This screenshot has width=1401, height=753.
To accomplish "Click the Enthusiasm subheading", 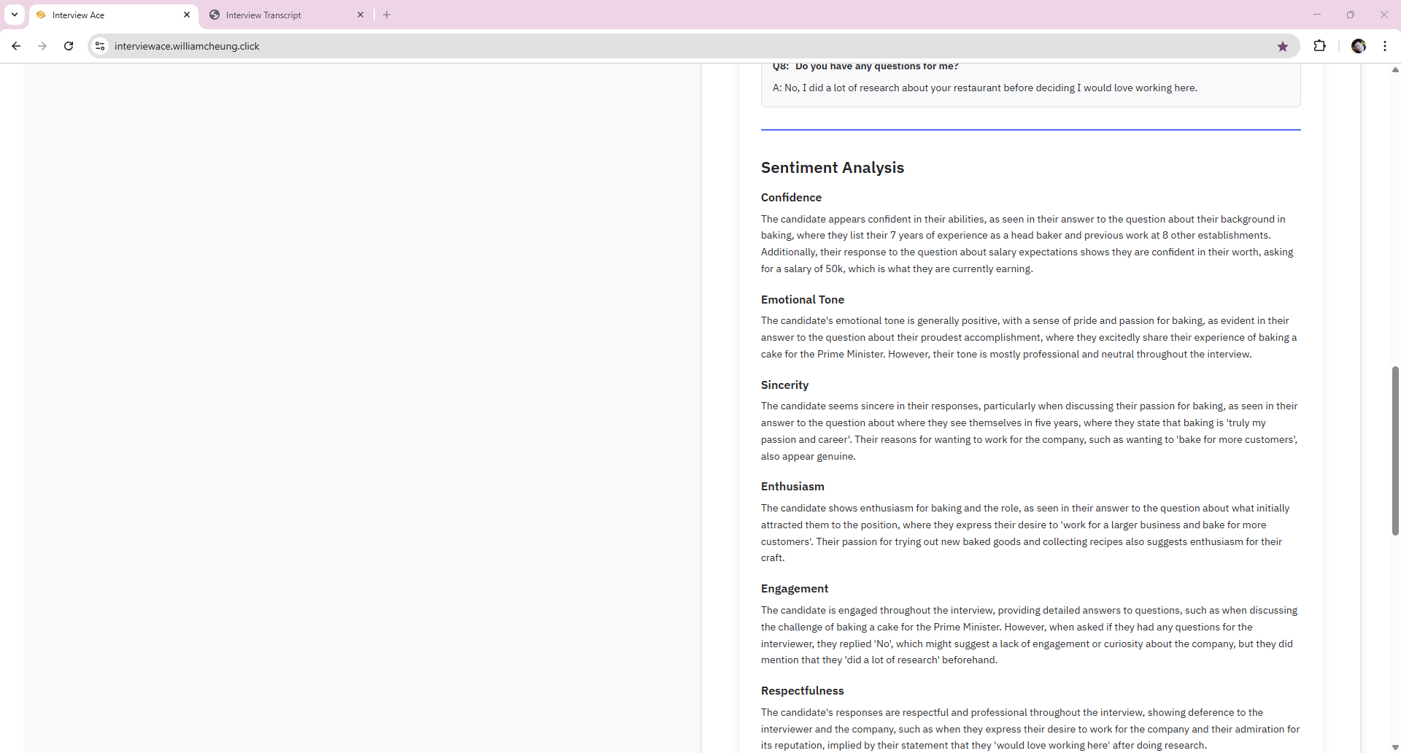I will 792,487.
